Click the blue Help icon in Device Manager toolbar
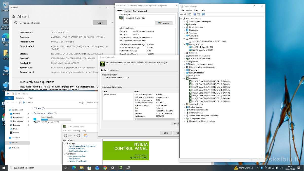Viewport: 304px width, 171px height. pos(195,14)
